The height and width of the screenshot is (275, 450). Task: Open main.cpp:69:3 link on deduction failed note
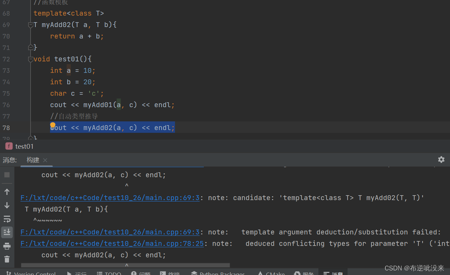pyautogui.click(x=110, y=232)
